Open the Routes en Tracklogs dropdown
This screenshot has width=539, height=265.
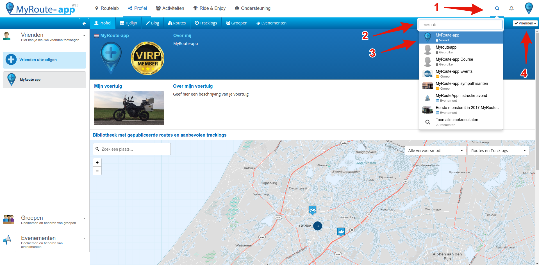tap(498, 151)
